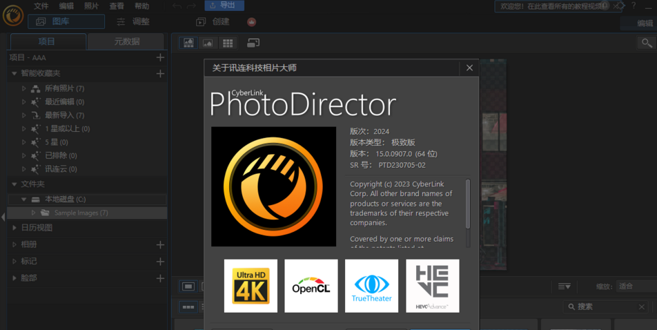Viewport: 657px width, 330px height.
Task: Click the 导出 export button
Action: tap(224, 6)
